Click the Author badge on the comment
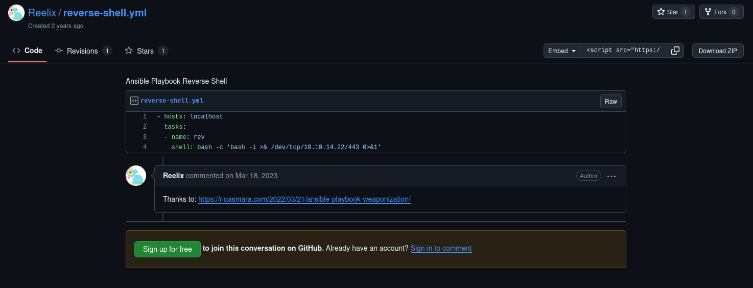 pos(589,176)
